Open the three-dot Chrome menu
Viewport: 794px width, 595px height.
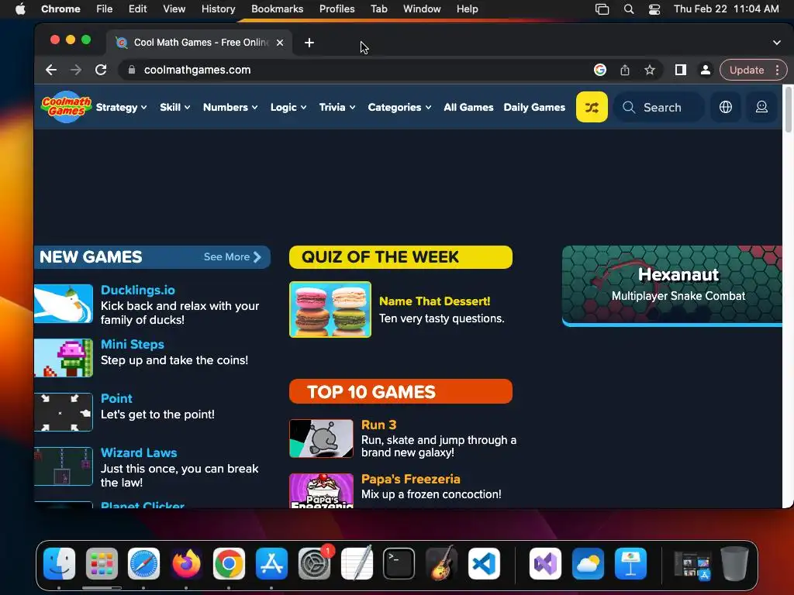coord(777,70)
